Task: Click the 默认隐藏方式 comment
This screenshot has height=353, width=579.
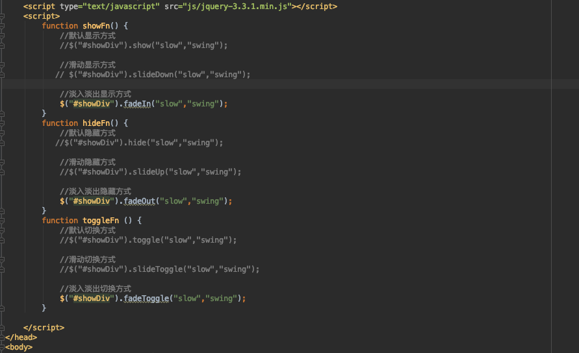Action: pyautogui.click(x=88, y=133)
